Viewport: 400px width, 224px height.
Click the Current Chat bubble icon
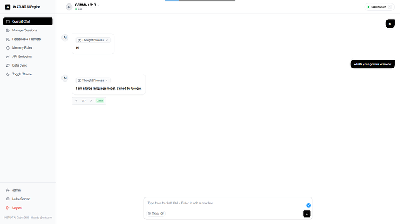[x=8, y=21]
